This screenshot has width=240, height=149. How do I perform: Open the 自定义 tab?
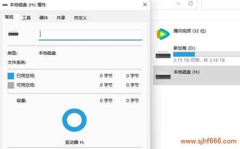81,18
